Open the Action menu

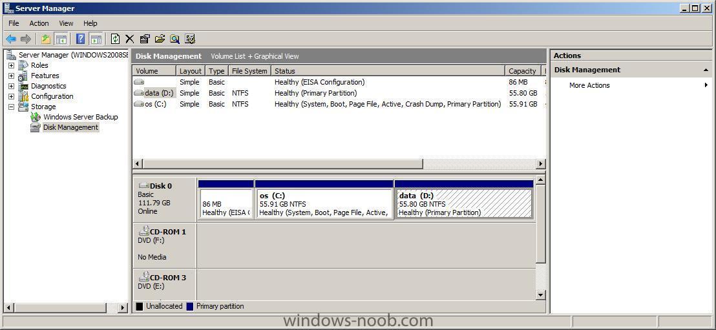[39, 23]
